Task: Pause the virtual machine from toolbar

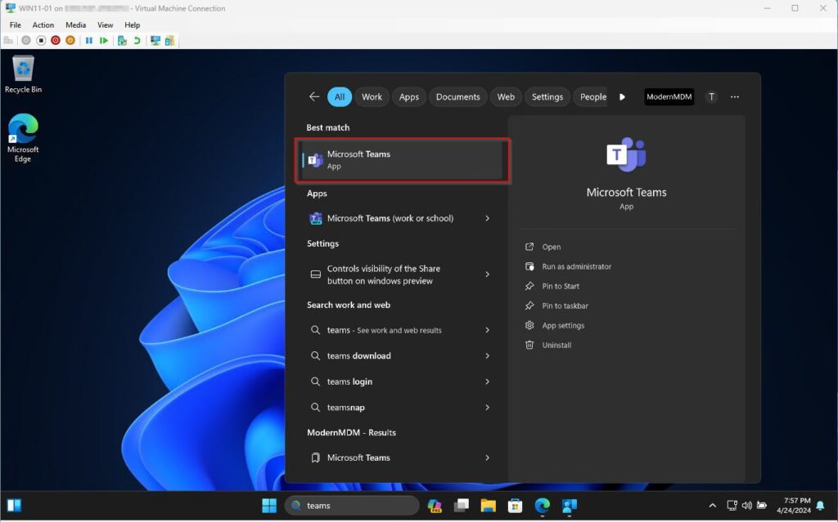Action: tap(89, 40)
